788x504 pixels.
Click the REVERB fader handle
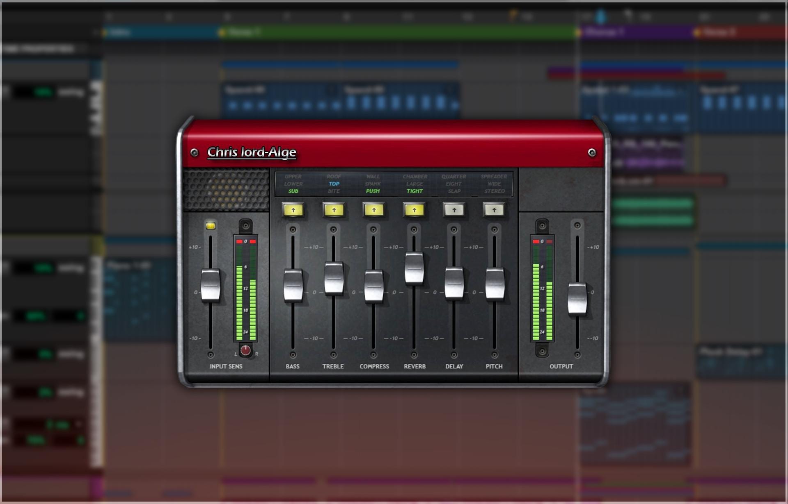[414, 268]
